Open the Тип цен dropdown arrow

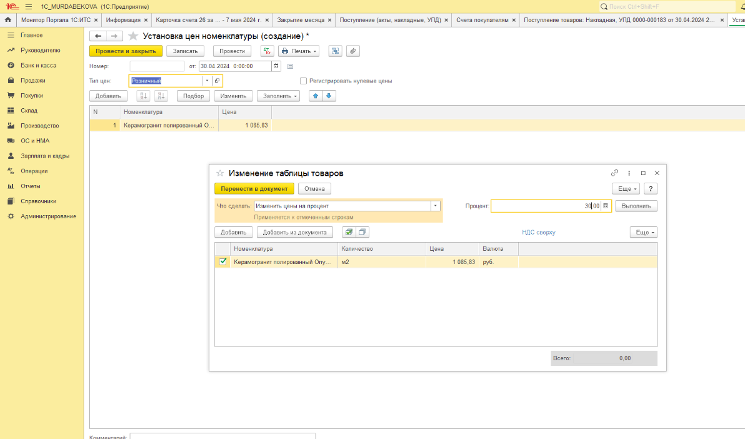(x=207, y=81)
